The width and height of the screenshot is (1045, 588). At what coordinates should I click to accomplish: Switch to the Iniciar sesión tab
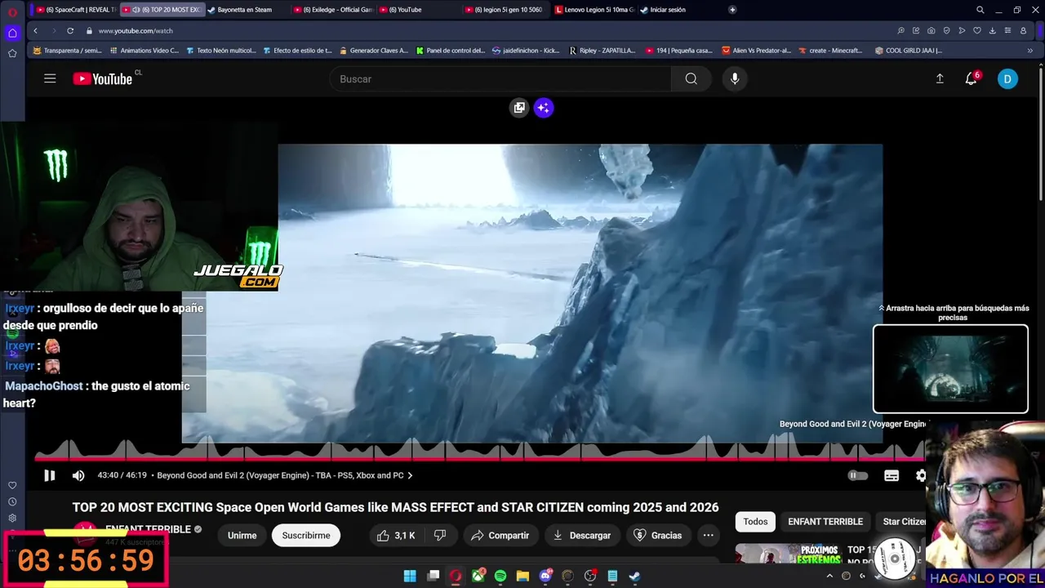pyautogui.click(x=668, y=10)
